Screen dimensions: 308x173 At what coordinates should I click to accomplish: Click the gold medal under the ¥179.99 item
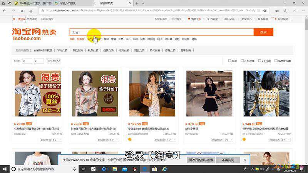130,140
